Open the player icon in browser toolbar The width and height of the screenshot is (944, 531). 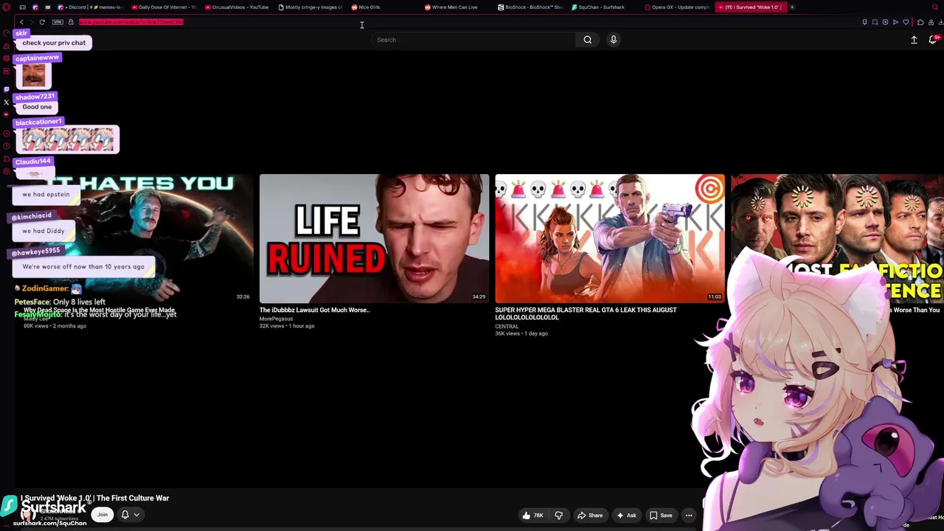[896, 22]
